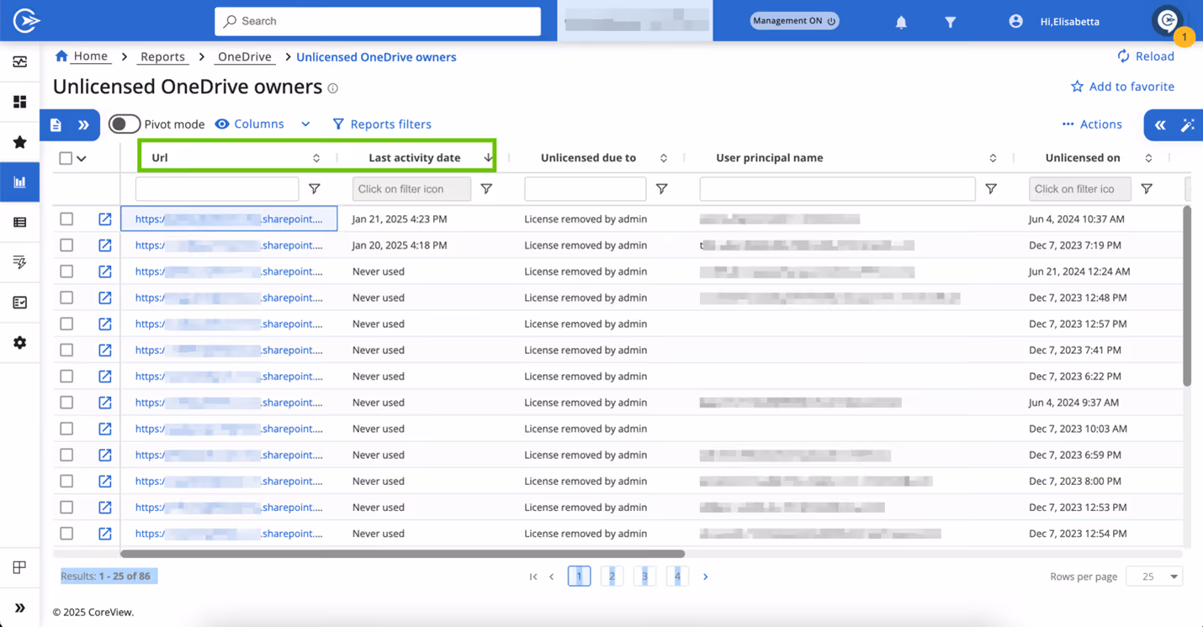Open external link icon on the first row
Viewport: 1203px width, 627px height.
tap(104, 219)
